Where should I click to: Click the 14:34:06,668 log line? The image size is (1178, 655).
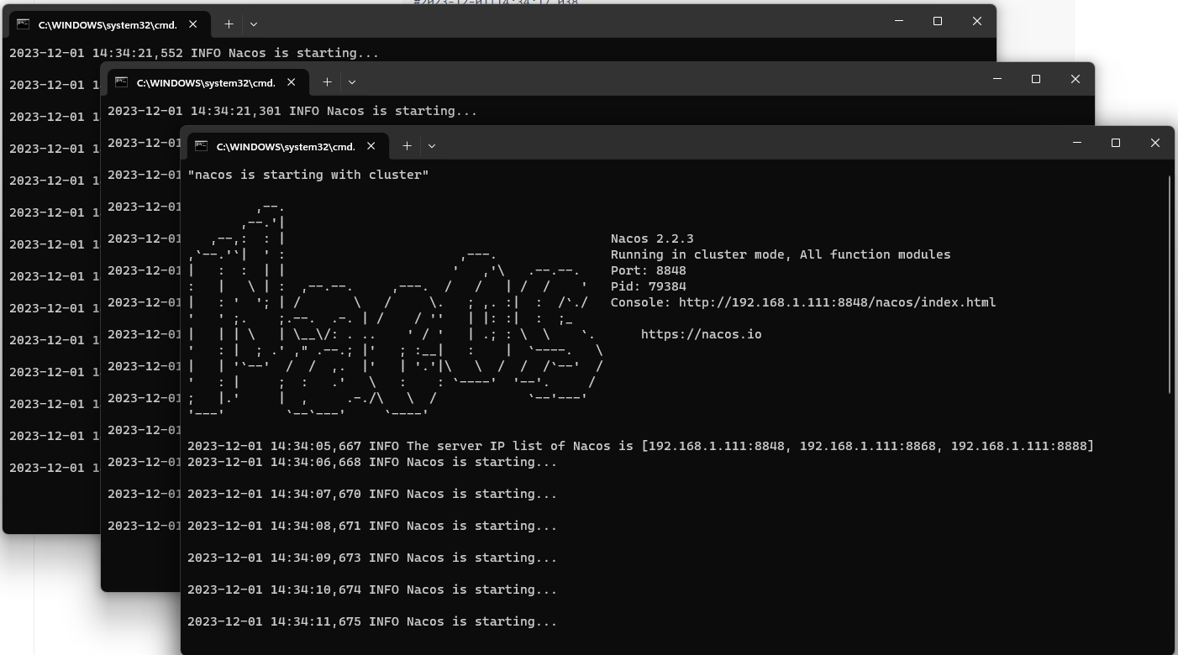[372, 462]
